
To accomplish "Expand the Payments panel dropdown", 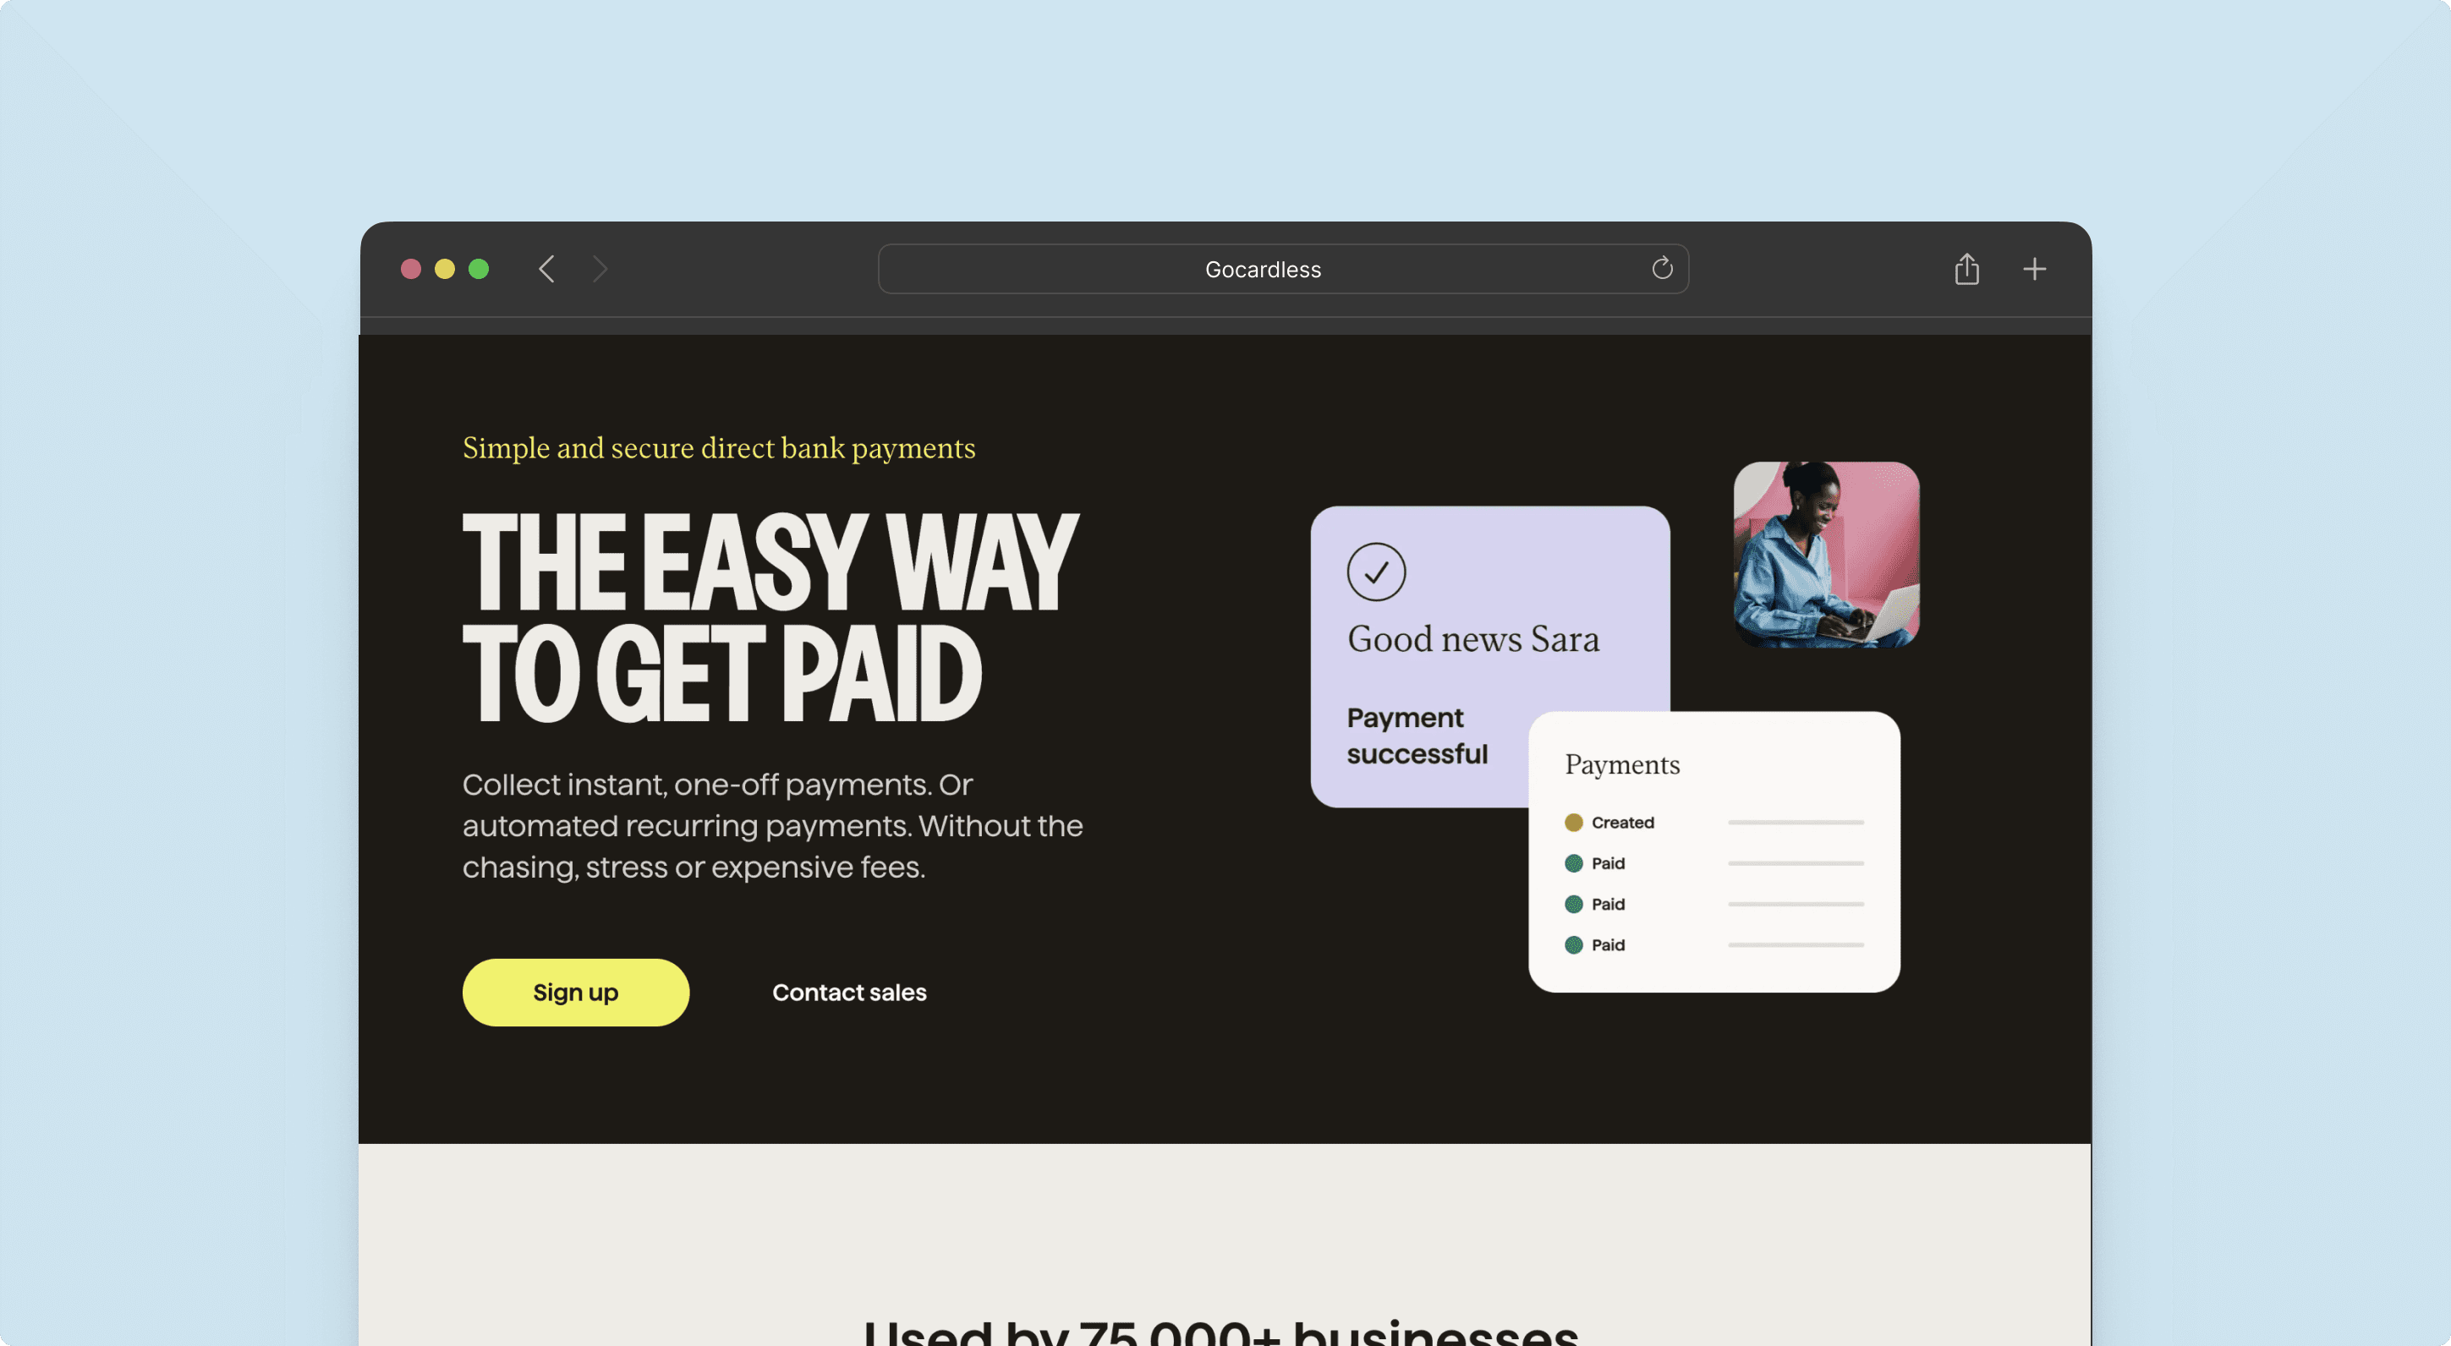I will pos(1620,766).
